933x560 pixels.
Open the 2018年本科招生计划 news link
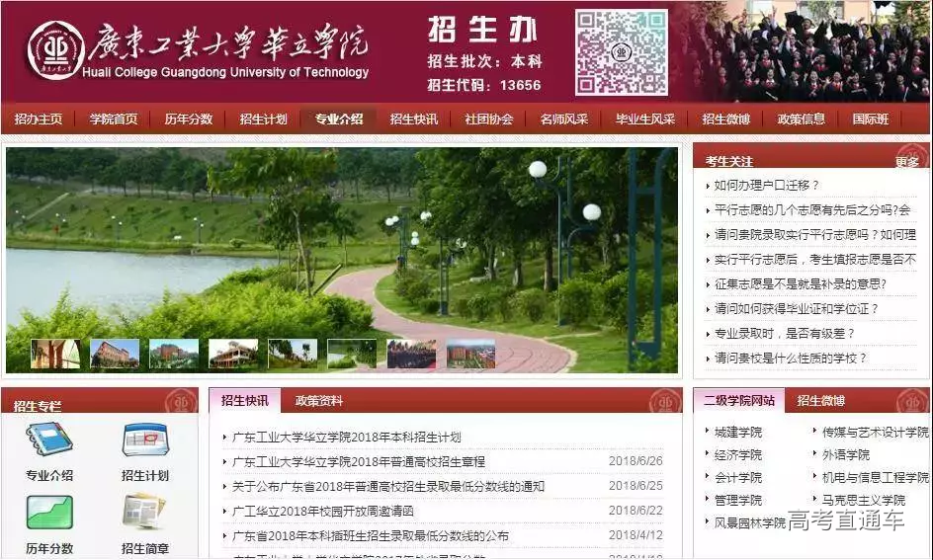click(346, 437)
